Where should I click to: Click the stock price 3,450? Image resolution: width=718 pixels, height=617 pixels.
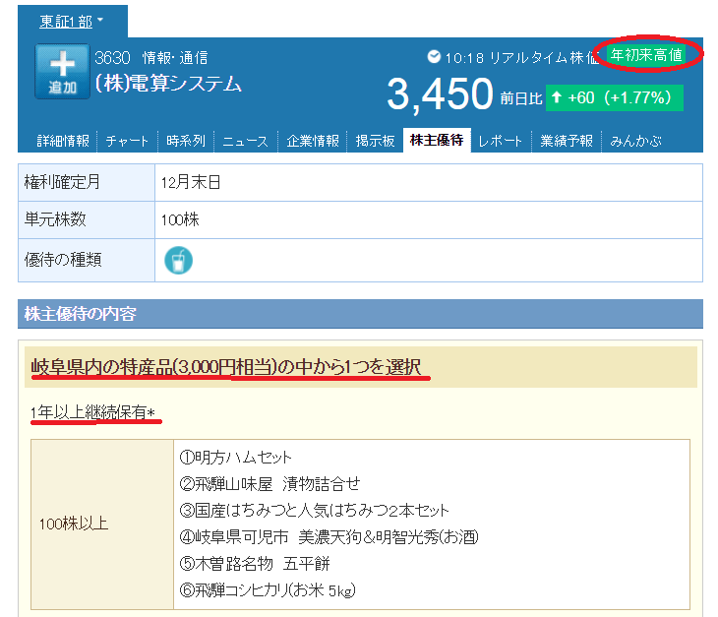click(x=440, y=94)
